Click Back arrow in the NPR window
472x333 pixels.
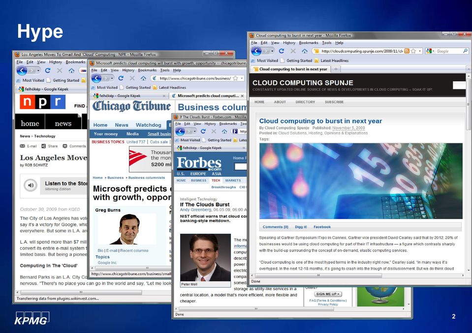click(22, 71)
